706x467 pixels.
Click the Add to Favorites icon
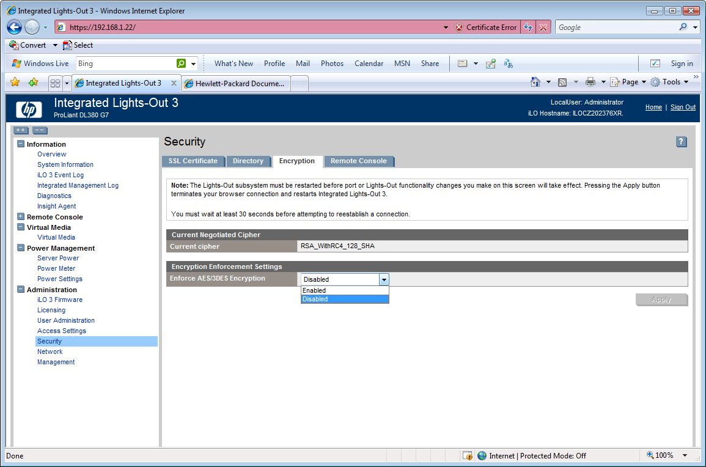[x=33, y=83]
